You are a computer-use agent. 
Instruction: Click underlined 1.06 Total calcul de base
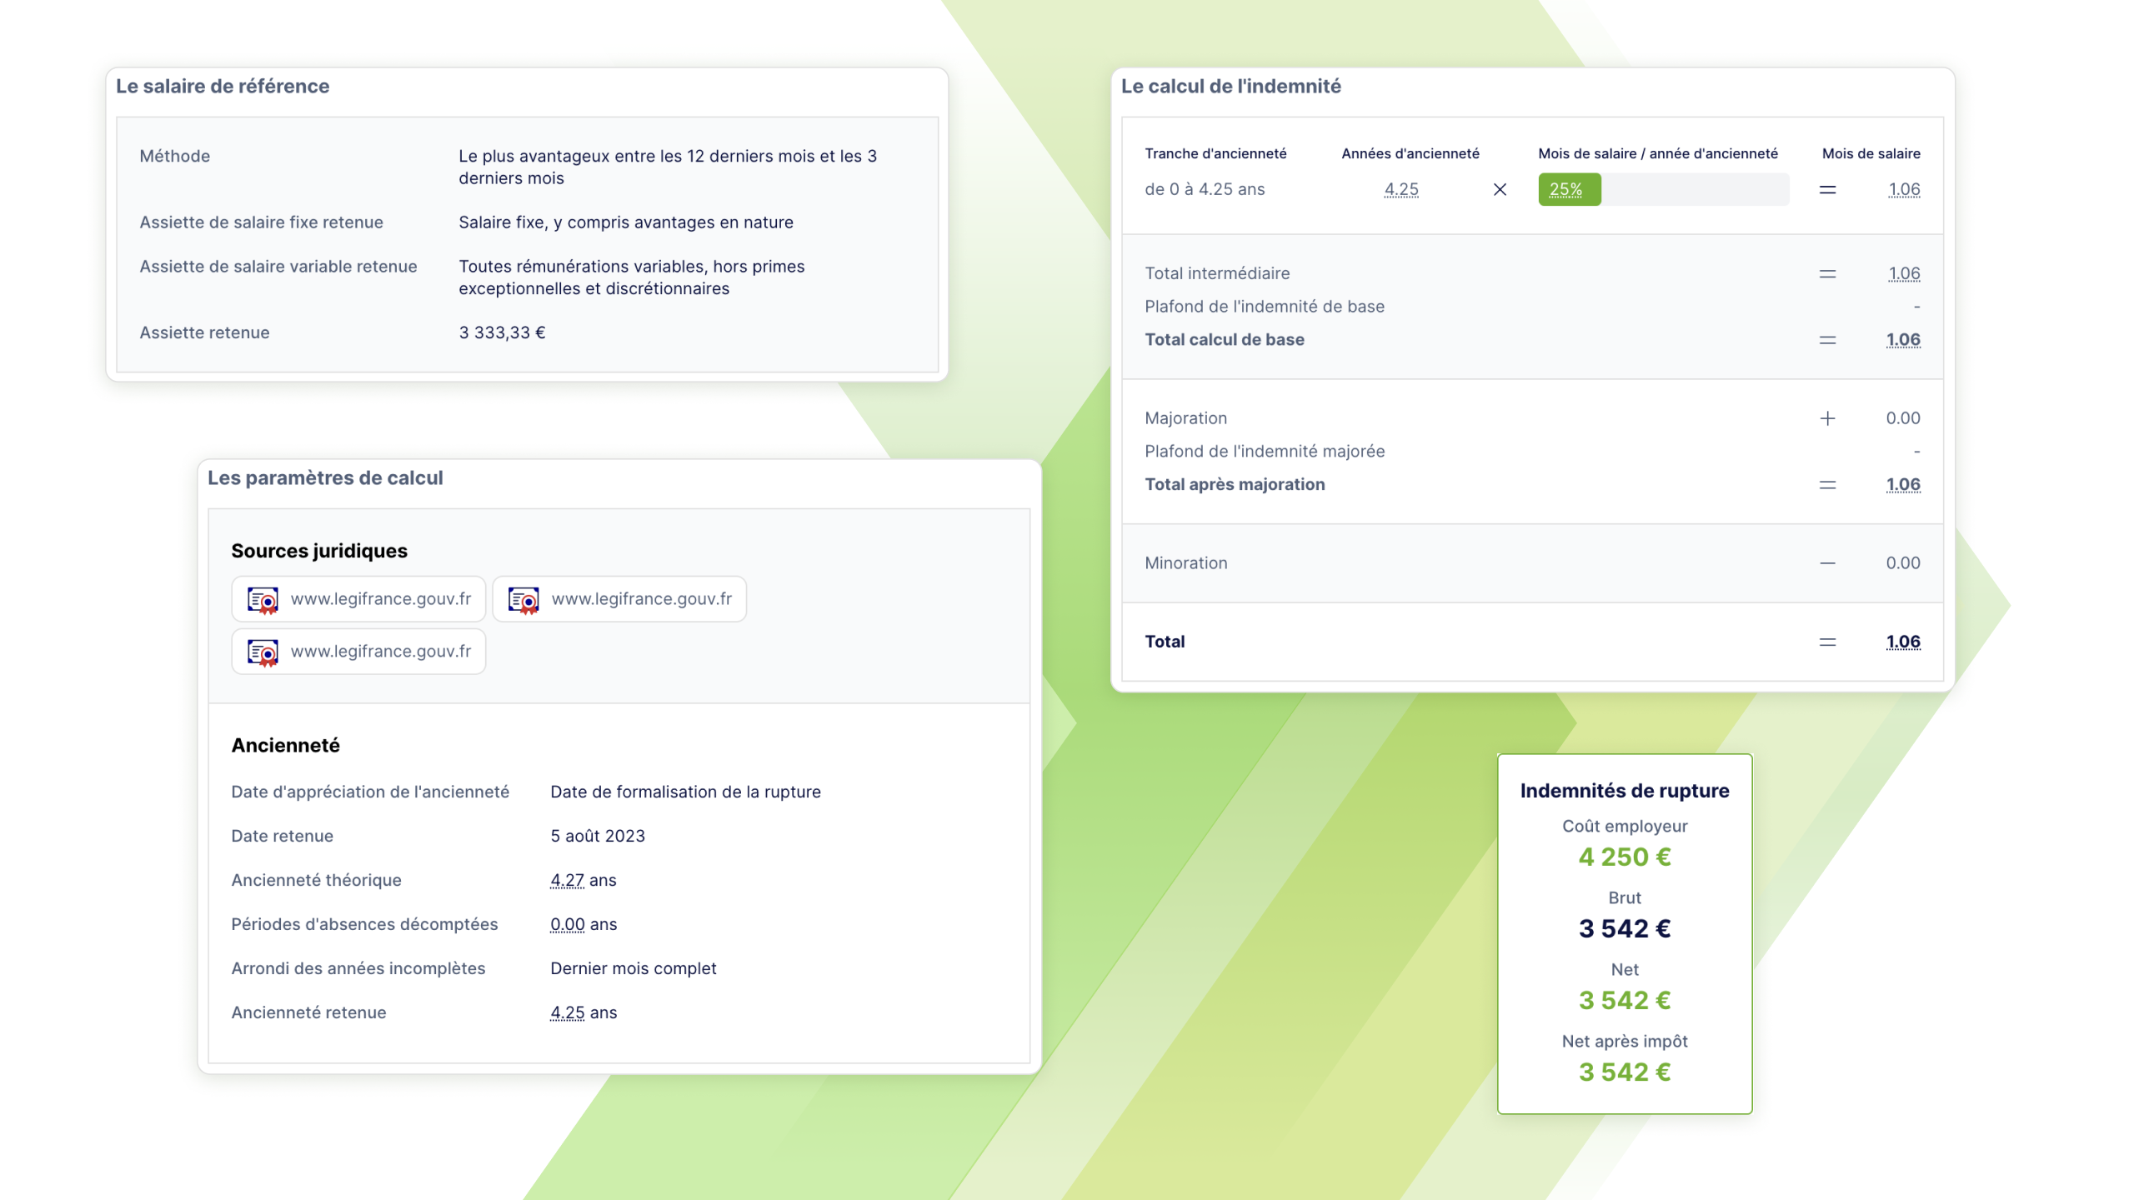pyautogui.click(x=1903, y=340)
